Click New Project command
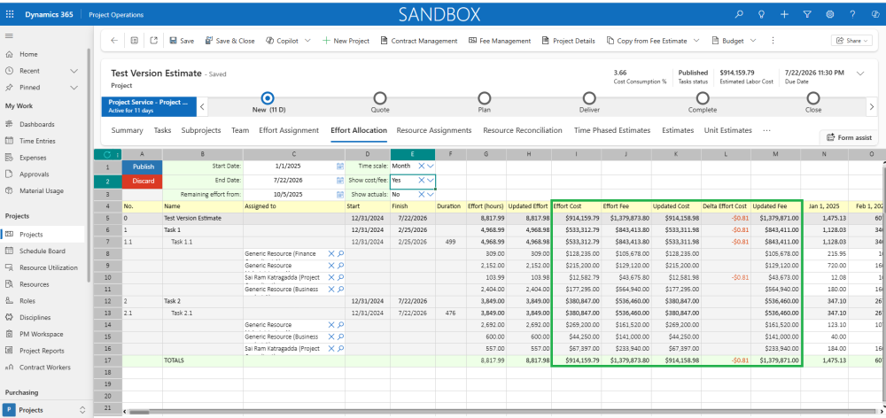Image resolution: width=886 pixels, height=418 pixels. tap(346, 41)
